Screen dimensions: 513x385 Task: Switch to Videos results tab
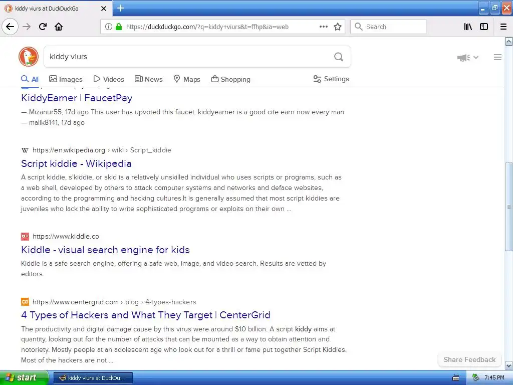click(109, 79)
